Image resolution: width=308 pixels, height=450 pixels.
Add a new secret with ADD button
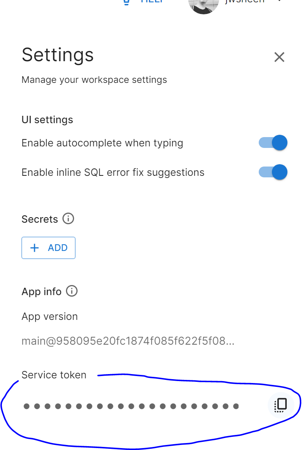click(x=48, y=248)
